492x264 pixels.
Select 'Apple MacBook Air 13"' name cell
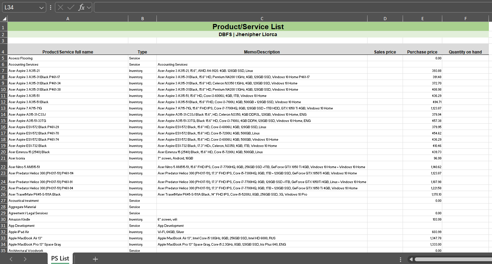(68, 238)
